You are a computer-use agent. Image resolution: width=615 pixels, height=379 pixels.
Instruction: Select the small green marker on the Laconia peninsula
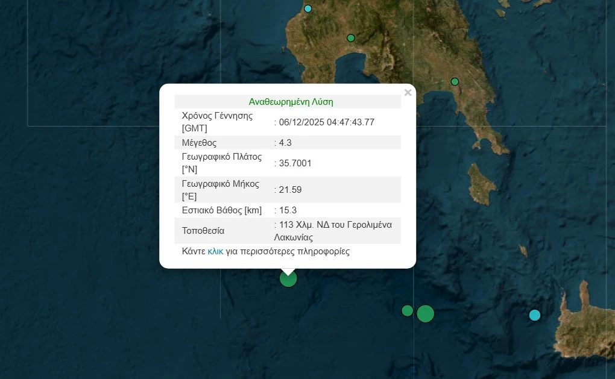point(455,81)
